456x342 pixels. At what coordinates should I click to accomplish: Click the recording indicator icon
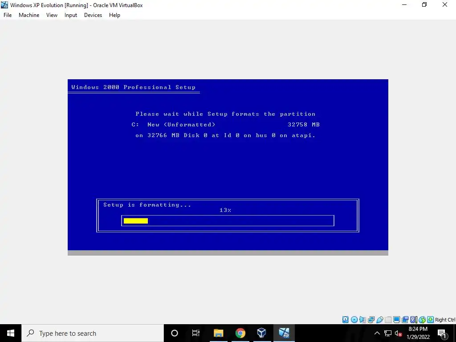(x=405, y=320)
